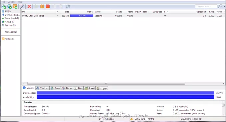Click the 100.0% progress bar in torrent row
Screen dimensions: 226x122
[82, 16]
